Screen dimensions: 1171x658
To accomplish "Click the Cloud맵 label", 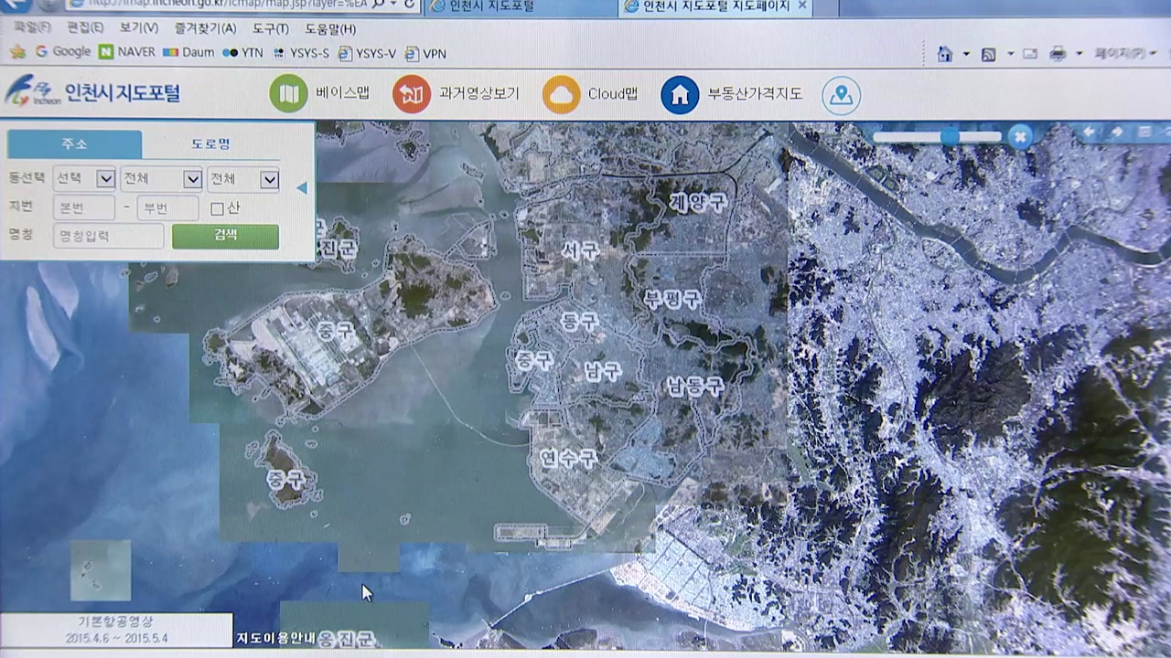I will (x=613, y=93).
